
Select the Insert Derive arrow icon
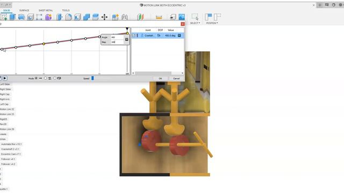click(x=173, y=17)
